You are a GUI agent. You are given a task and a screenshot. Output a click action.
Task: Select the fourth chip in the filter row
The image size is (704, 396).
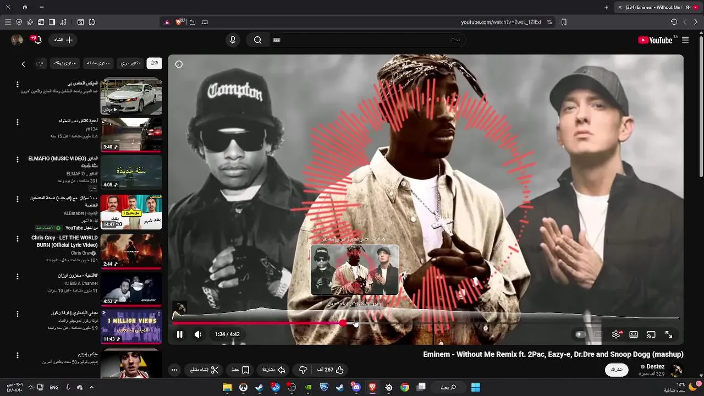tap(65, 63)
